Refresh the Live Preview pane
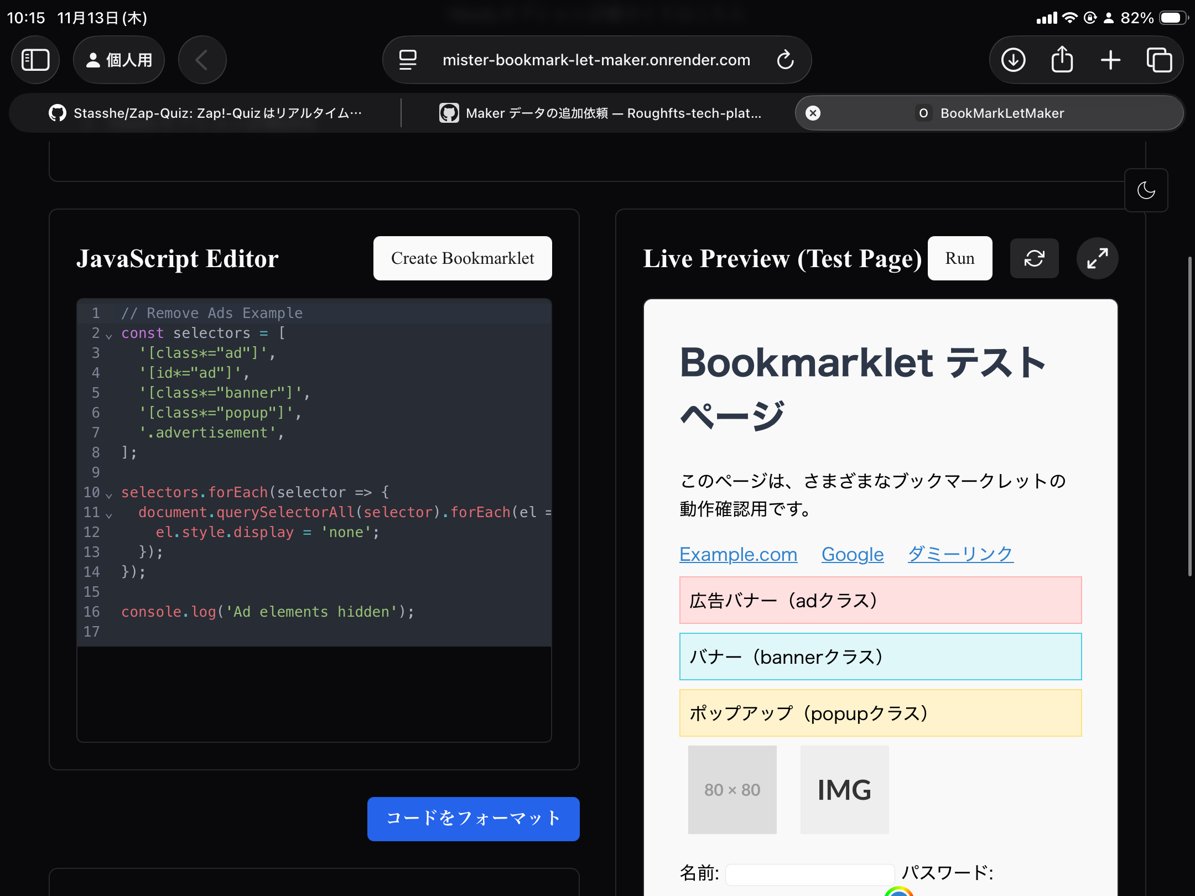Viewport: 1195px width, 896px height. coord(1035,258)
